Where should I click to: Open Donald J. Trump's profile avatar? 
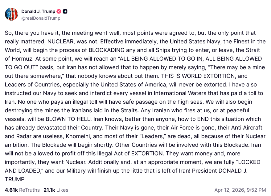pyautogui.click(x=11, y=14)
